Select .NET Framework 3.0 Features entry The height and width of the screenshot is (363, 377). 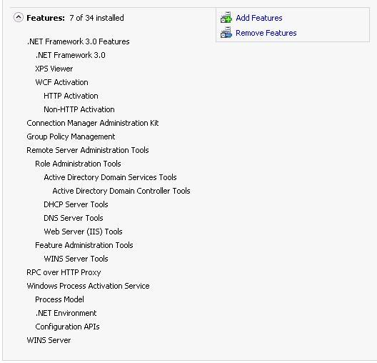pos(78,41)
